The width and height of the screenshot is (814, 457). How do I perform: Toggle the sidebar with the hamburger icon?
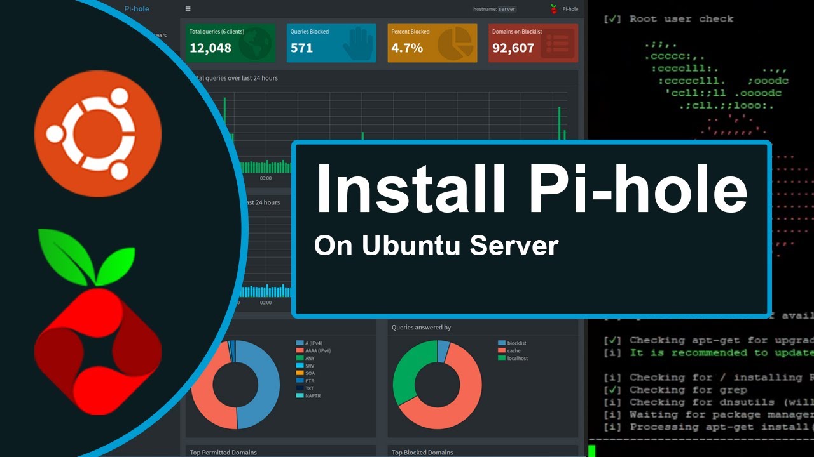(188, 9)
